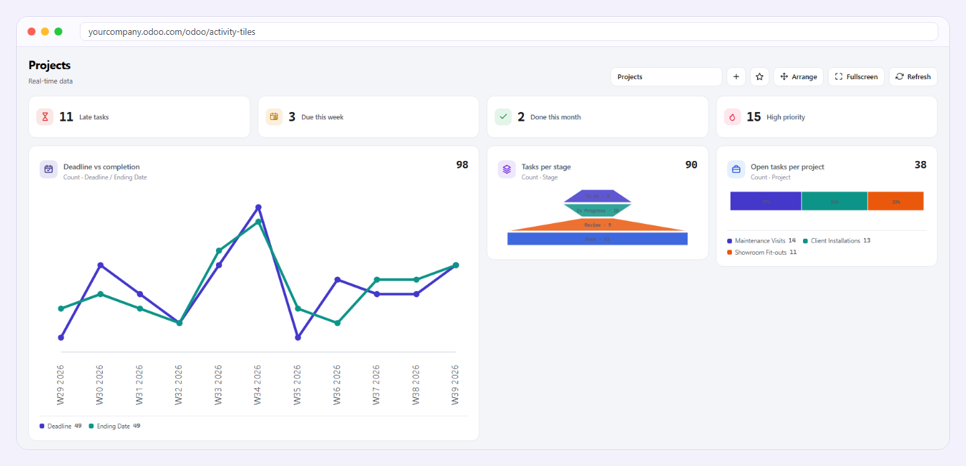Click the checkmark icon on Done this month tile
The width and height of the screenshot is (966, 466).
503,117
